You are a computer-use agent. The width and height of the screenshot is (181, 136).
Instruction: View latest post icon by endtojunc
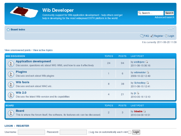point(147,62)
